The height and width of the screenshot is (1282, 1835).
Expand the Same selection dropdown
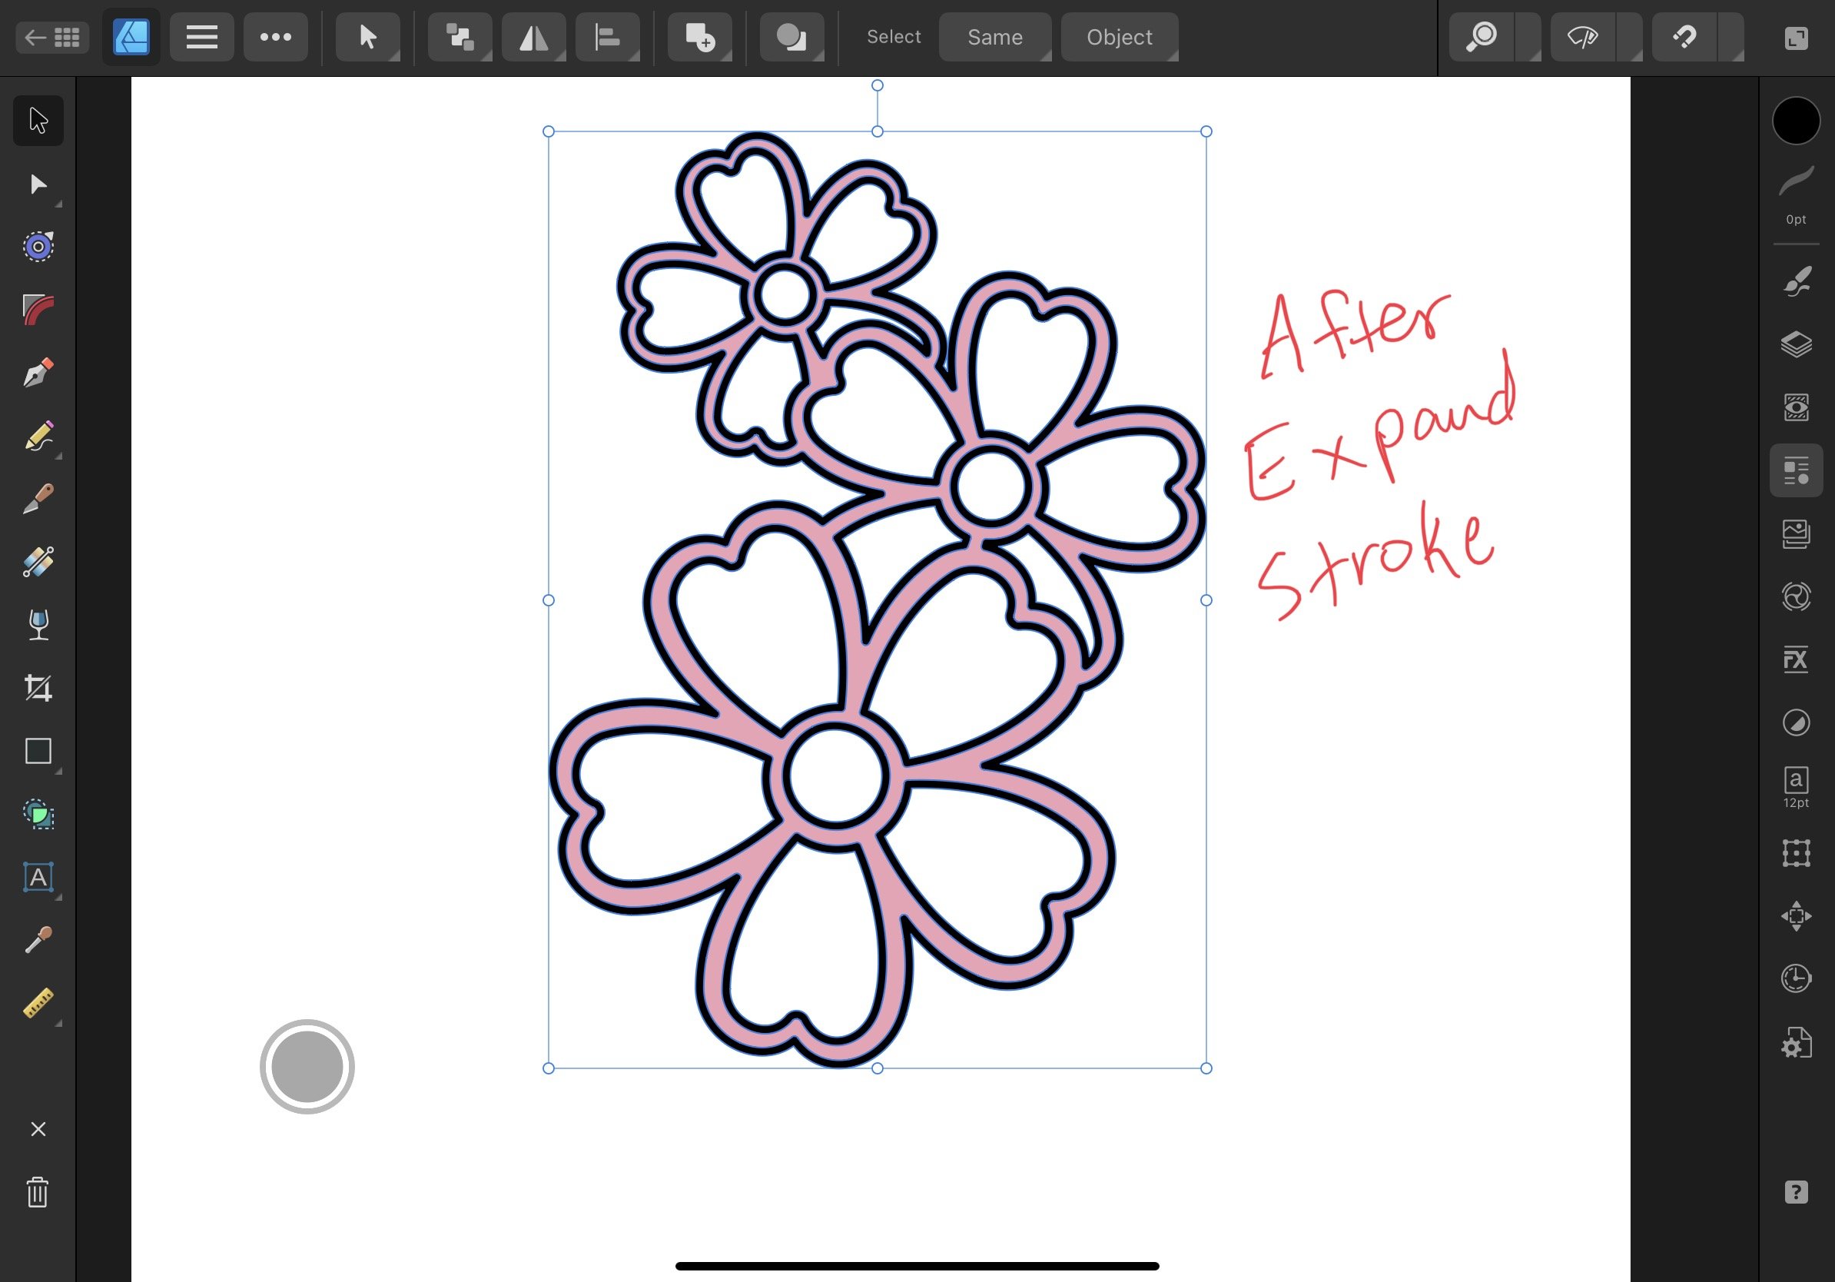995,37
